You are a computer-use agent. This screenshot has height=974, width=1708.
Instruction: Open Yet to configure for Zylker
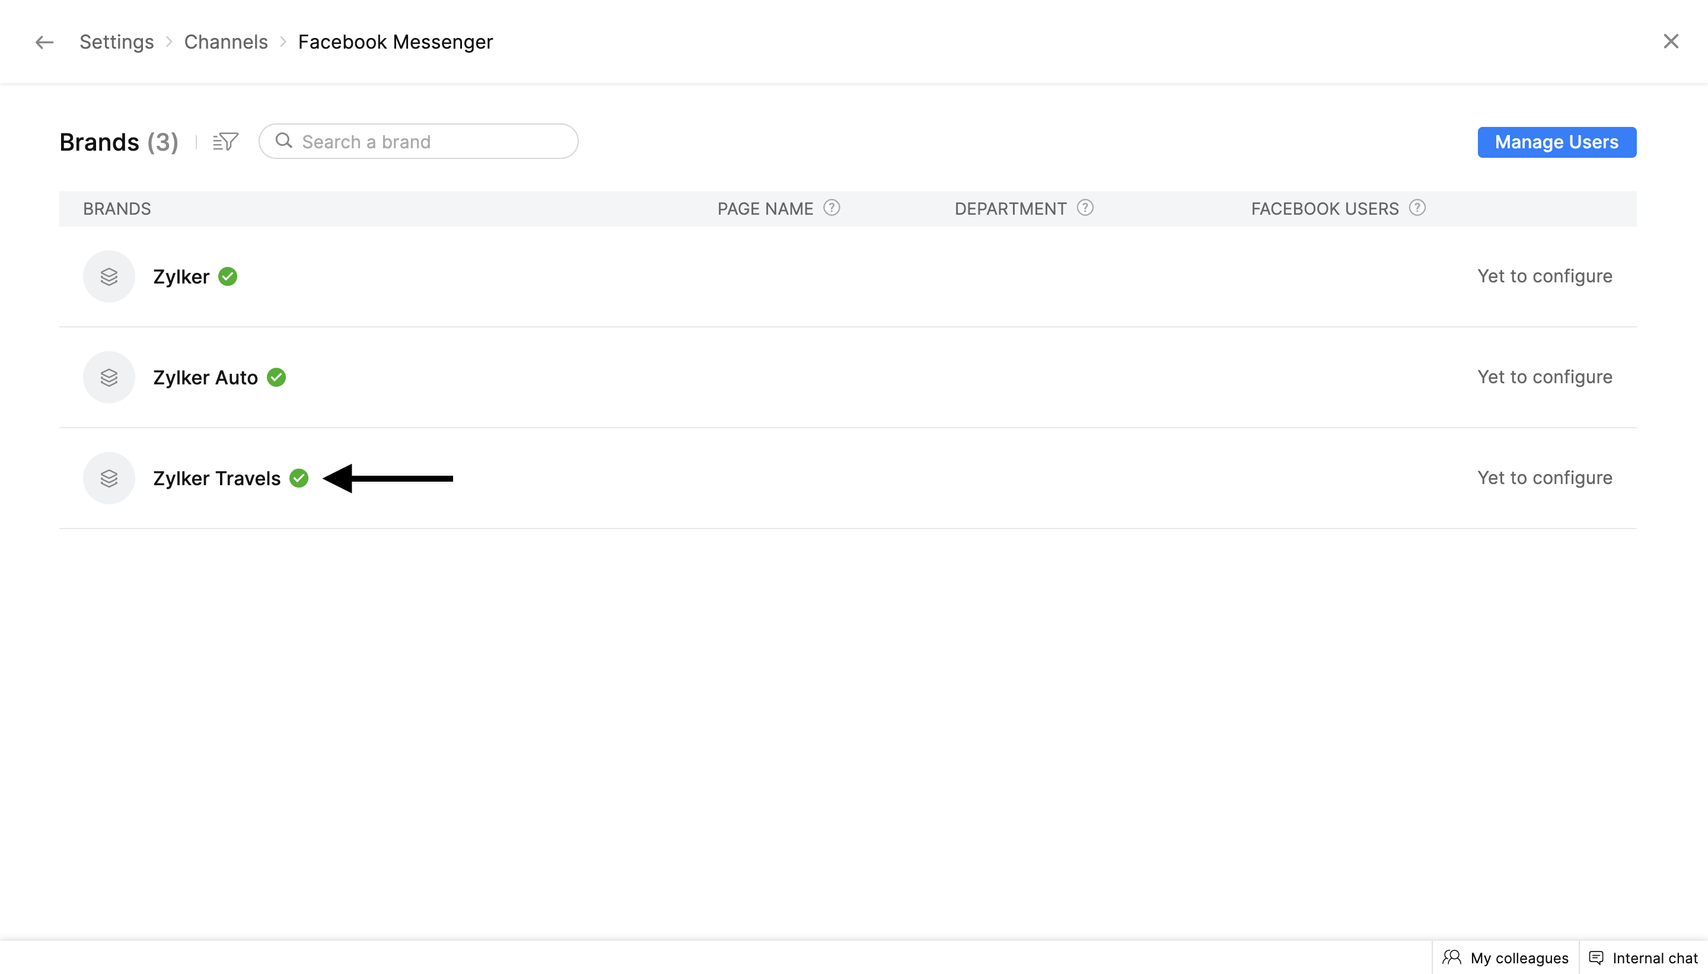pos(1544,276)
